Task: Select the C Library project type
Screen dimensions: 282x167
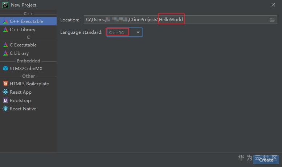Action: pyautogui.click(x=28, y=53)
